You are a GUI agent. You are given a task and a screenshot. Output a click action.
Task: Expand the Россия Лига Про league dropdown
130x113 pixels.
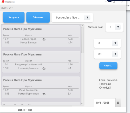(87, 18)
